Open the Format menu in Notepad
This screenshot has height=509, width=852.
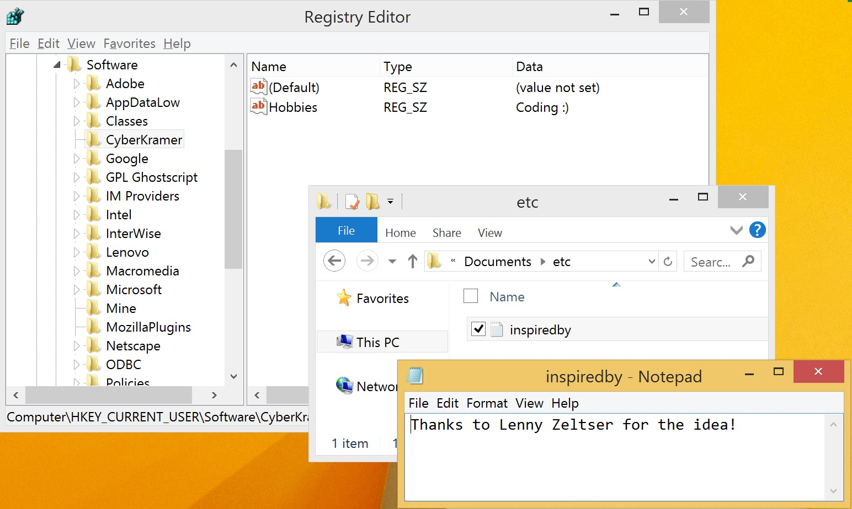point(487,403)
